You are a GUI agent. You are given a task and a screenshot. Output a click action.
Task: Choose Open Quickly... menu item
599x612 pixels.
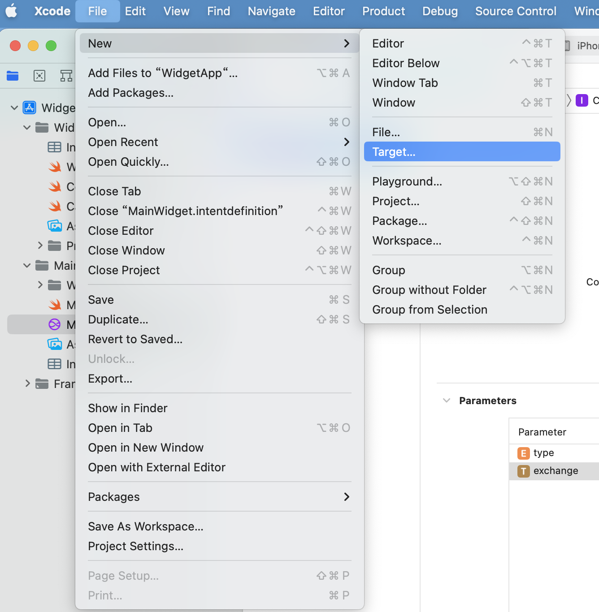coord(219,161)
